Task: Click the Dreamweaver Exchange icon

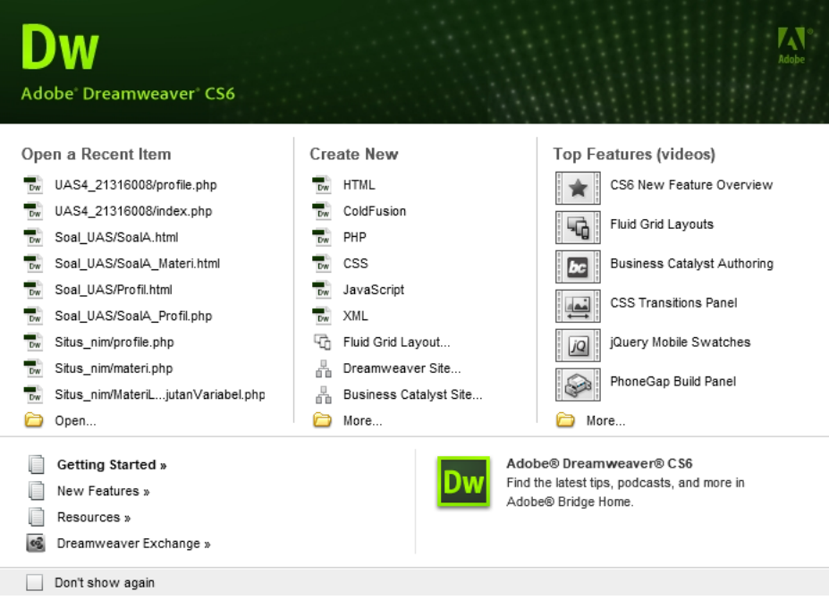Action: 36,543
